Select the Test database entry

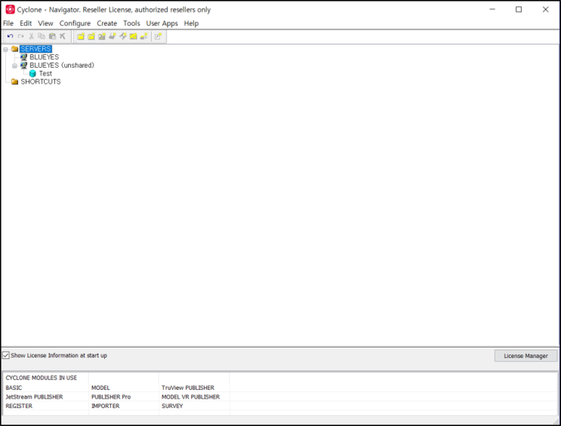45,73
